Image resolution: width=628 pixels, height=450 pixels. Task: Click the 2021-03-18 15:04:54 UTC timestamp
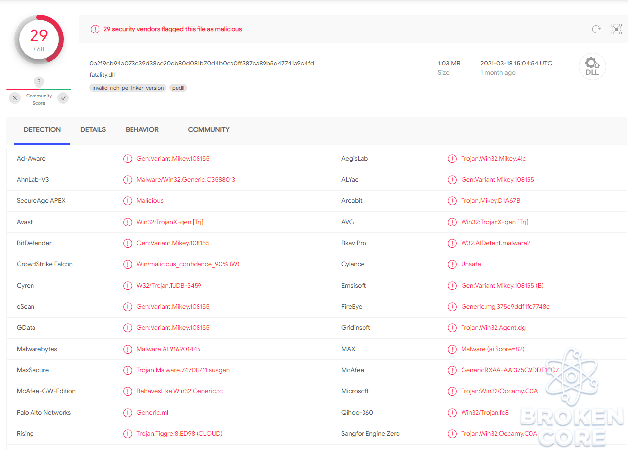pos(516,64)
